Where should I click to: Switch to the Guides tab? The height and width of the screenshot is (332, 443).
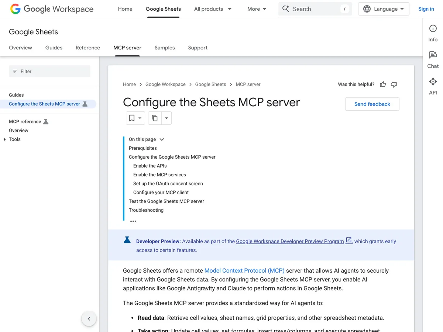54,48
